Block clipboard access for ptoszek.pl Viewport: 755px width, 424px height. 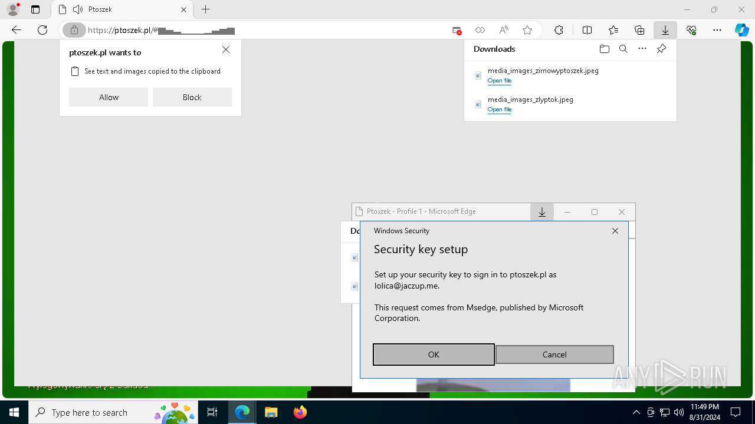click(192, 97)
